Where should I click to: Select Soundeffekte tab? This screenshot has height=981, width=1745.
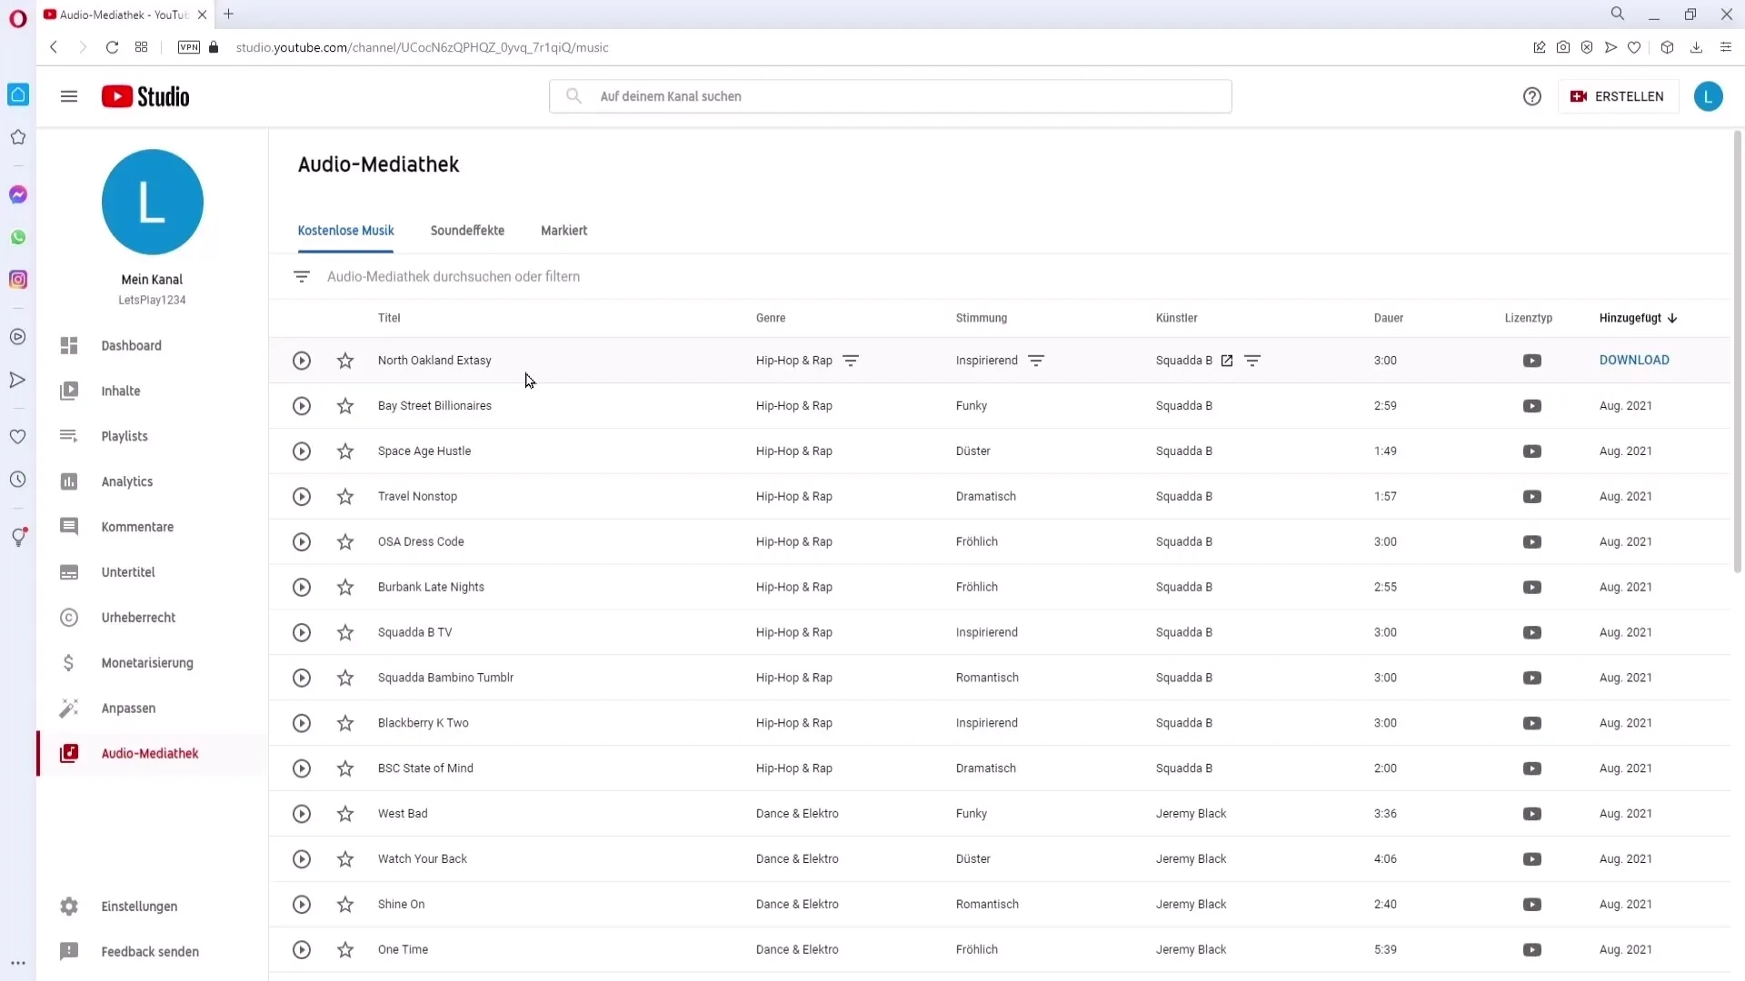click(x=467, y=230)
